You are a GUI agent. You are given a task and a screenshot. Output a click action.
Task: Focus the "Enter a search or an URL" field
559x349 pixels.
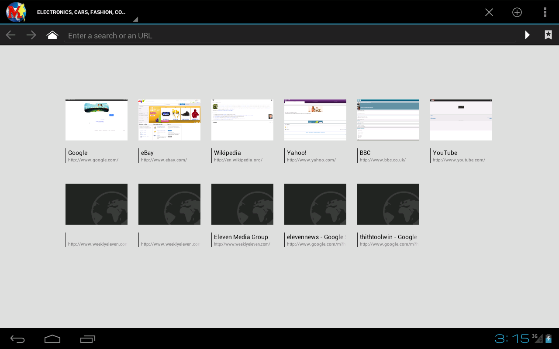pyautogui.click(x=290, y=36)
